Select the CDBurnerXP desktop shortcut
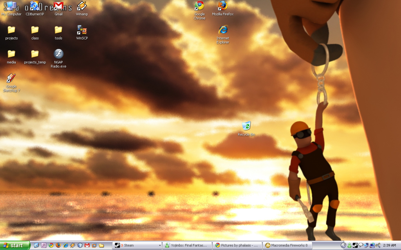 tap(35, 9)
